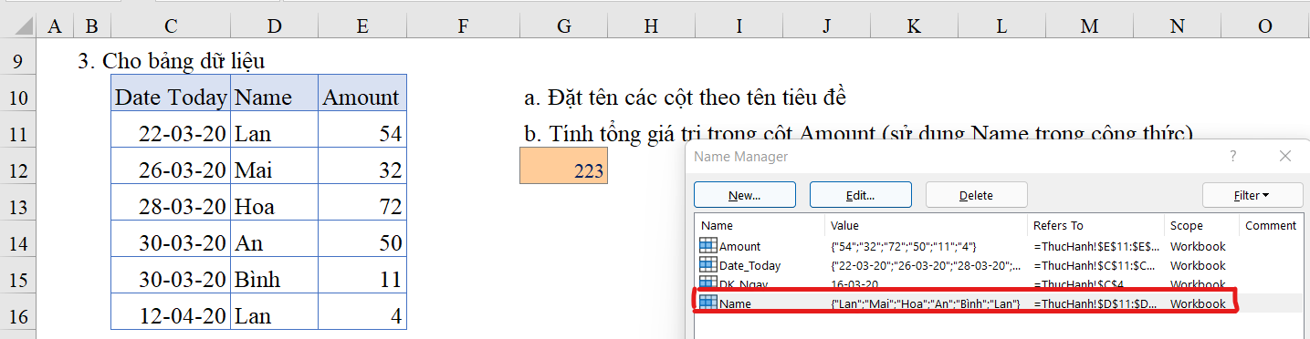The width and height of the screenshot is (1310, 339).
Task: Select column header C
Action: click(171, 26)
